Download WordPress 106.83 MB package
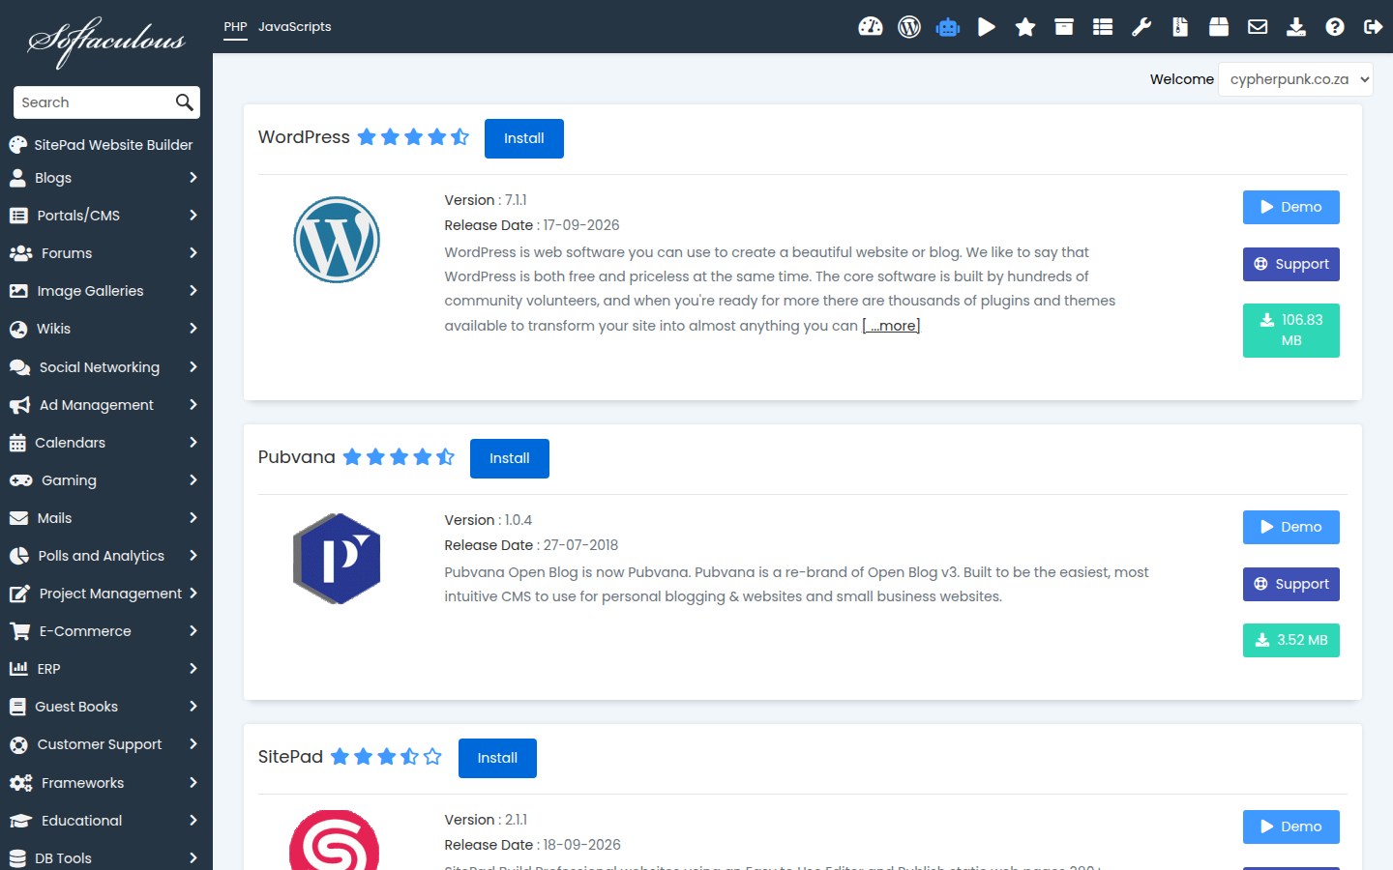This screenshot has height=870, width=1393. point(1291,331)
